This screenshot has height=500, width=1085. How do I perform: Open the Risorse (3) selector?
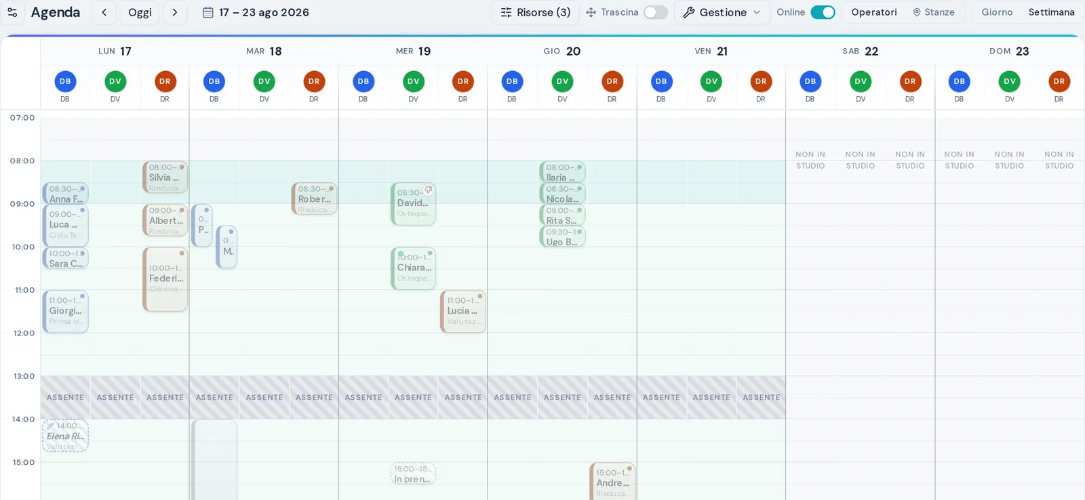(x=536, y=12)
